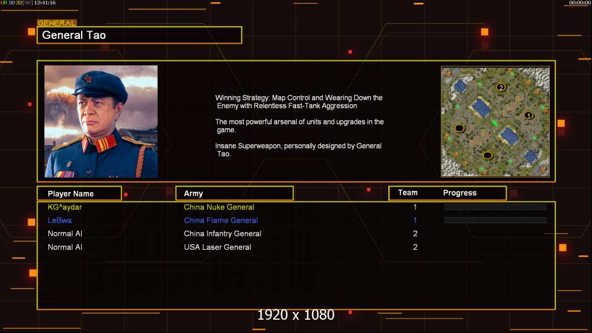
Task: Click the loading progress bar for LeBwa
Action: click(x=495, y=220)
